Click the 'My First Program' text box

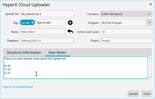point(123,23)
